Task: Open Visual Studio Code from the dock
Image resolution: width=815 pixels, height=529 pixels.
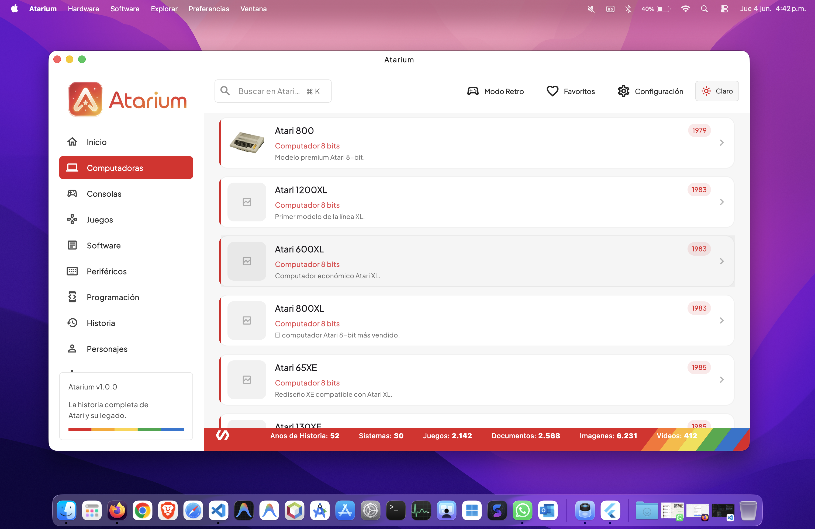Action: (x=219, y=510)
